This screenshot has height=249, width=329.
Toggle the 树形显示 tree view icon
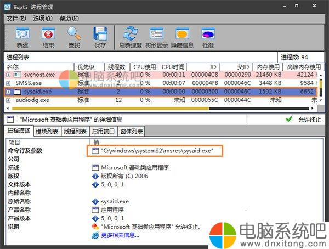point(156,34)
